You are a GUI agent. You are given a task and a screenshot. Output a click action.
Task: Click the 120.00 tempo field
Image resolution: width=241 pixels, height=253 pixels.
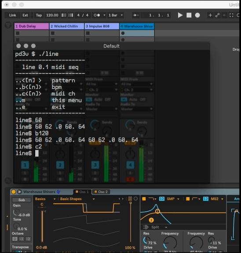pos(52,15)
